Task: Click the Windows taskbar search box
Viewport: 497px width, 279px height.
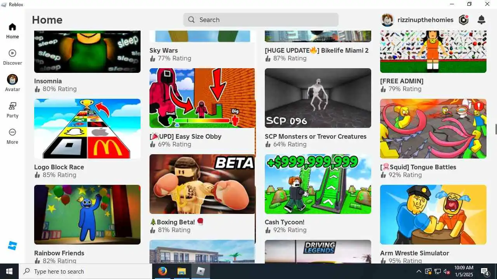Action: 85,271
